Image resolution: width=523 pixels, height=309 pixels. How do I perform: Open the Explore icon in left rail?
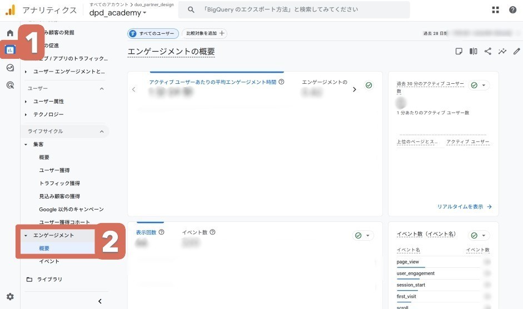[10, 68]
